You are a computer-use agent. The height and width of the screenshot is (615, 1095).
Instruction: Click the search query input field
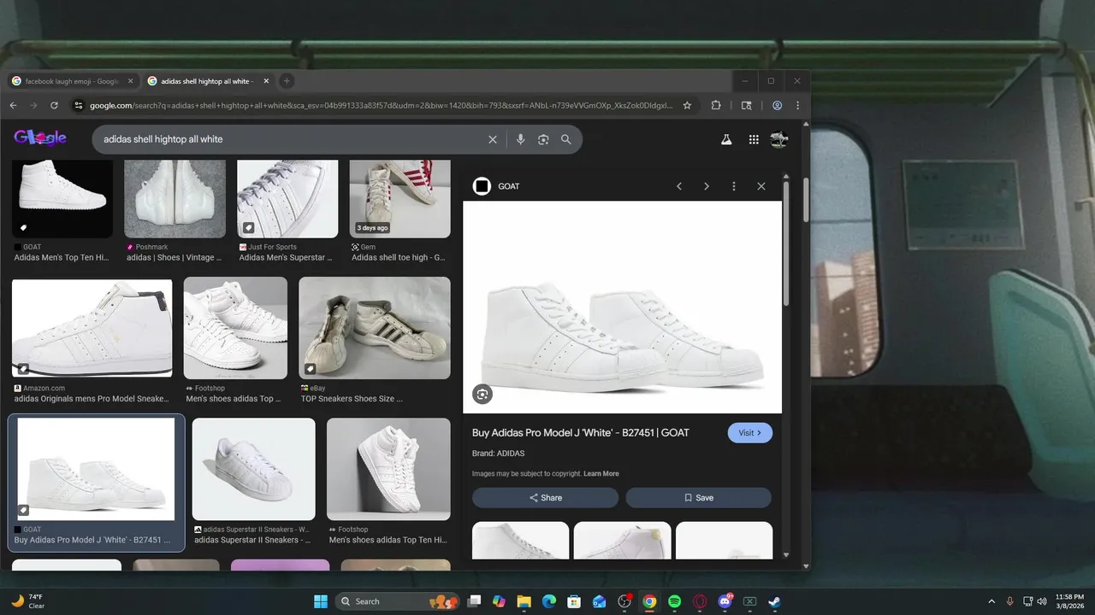pos(289,139)
